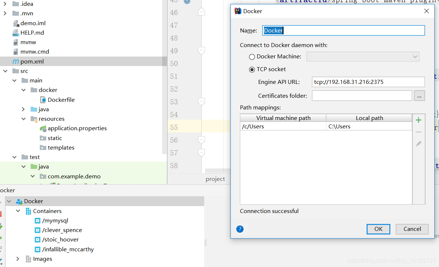Image resolution: width=439 pixels, height=267 pixels.
Task: Click the 'project' breadcrumb below the editor
Action: click(x=215, y=179)
